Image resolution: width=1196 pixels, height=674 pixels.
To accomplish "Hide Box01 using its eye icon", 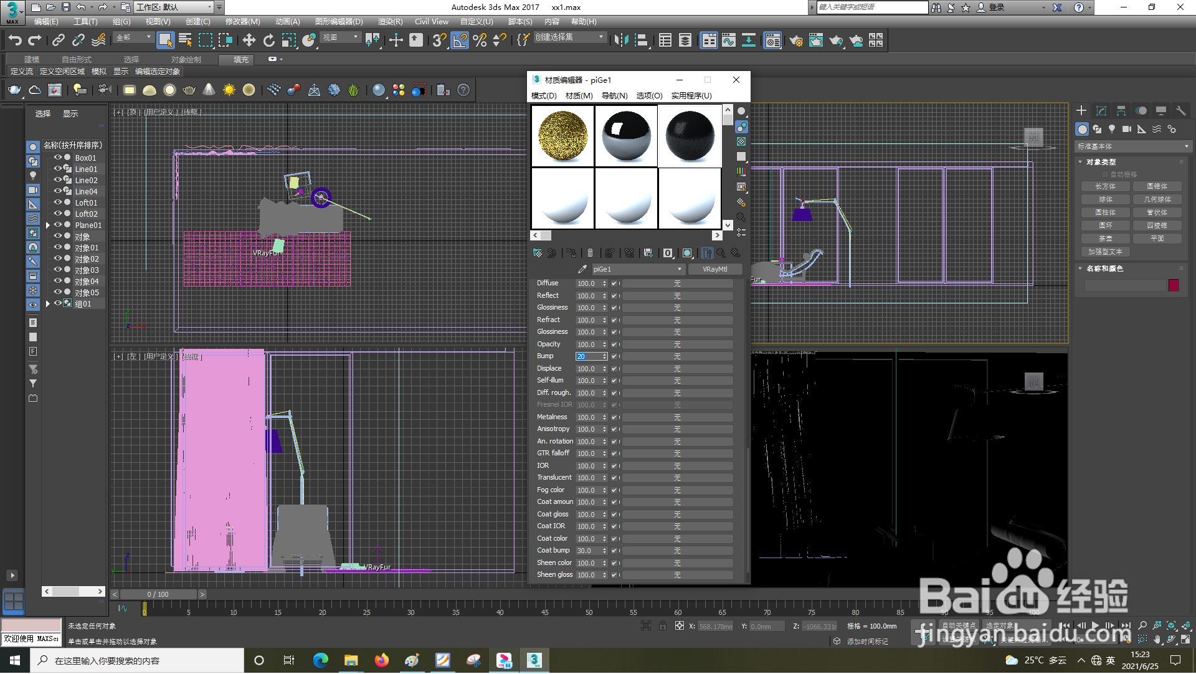I will pyautogui.click(x=57, y=158).
